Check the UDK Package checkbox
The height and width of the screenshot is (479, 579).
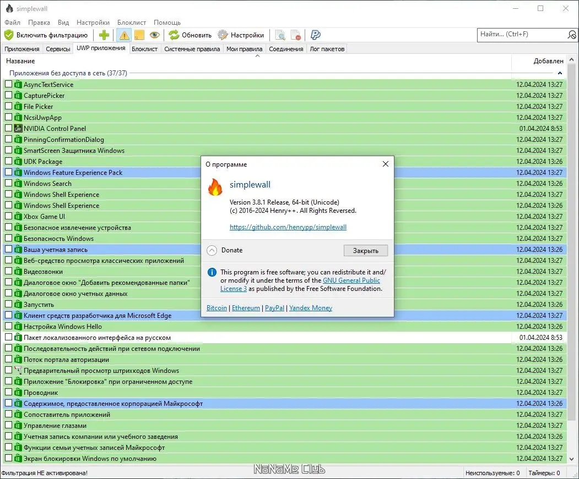8,161
